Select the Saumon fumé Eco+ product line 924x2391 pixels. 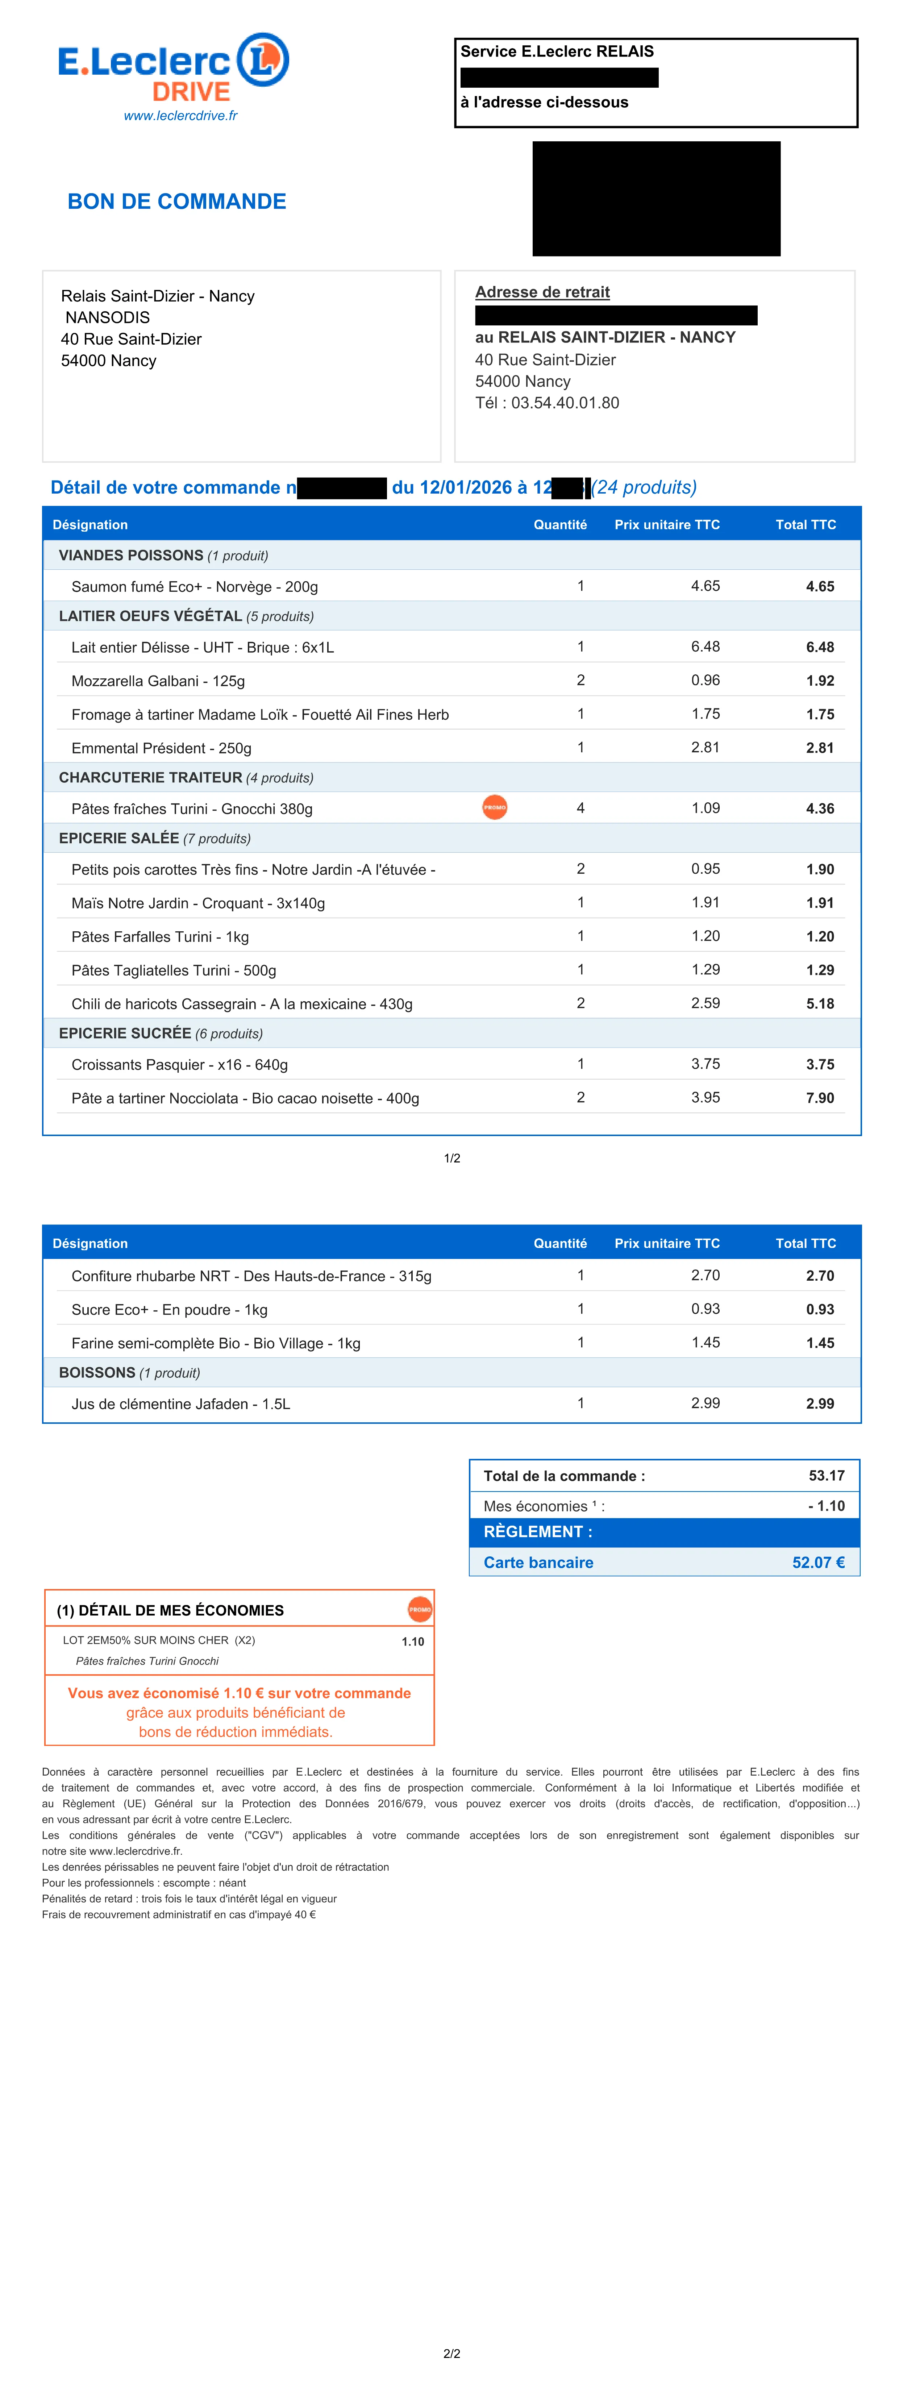pyautogui.click(x=452, y=586)
